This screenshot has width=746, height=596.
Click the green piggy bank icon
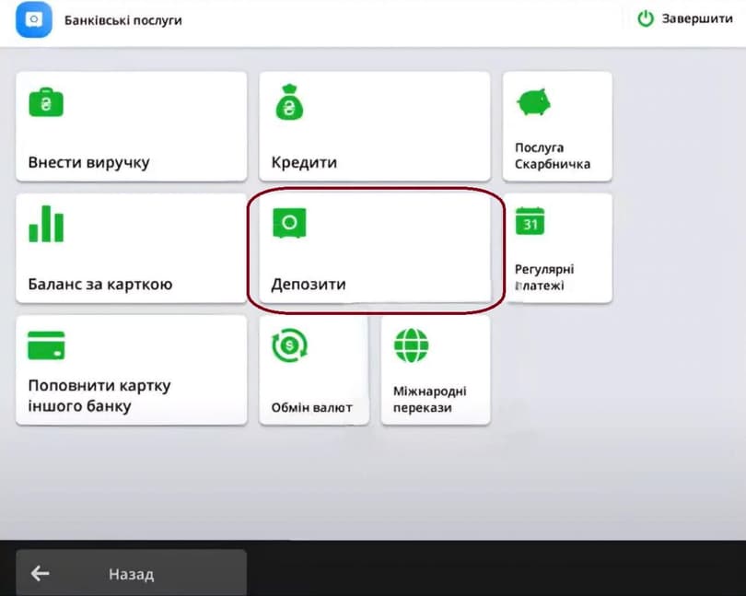click(534, 101)
